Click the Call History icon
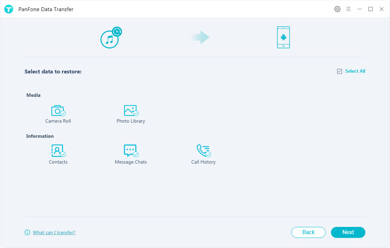This screenshot has height=248, width=390. point(203,151)
